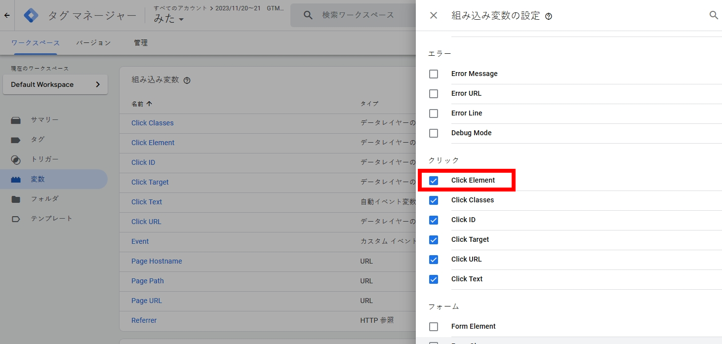722x344 pixels.
Task: Expand the Default Workspace selector
Action: click(x=55, y=84)
